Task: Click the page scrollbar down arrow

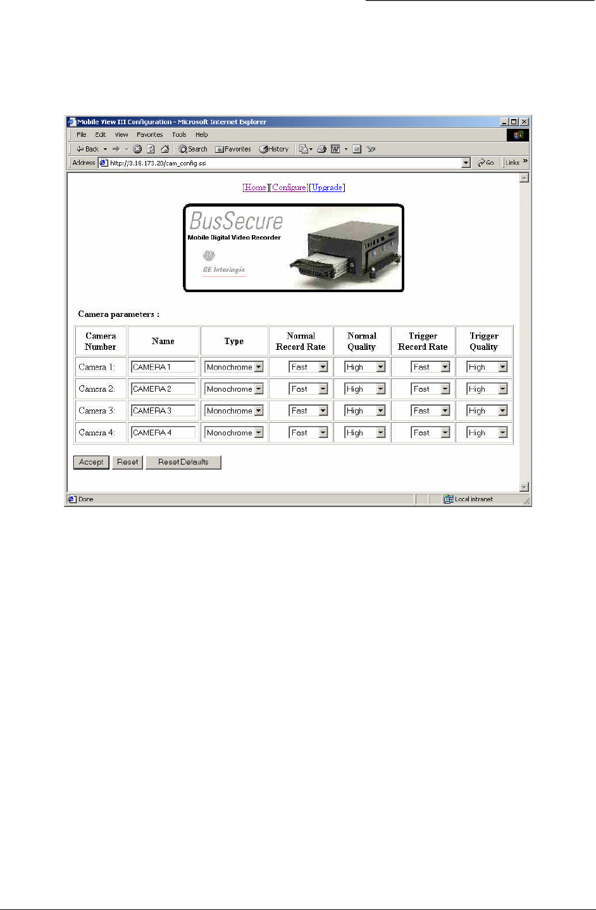Action: click(524, 487)
